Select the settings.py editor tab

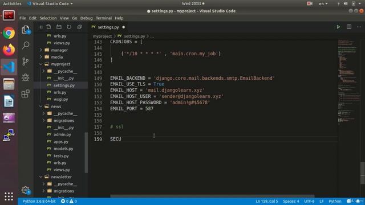(108, 27)
